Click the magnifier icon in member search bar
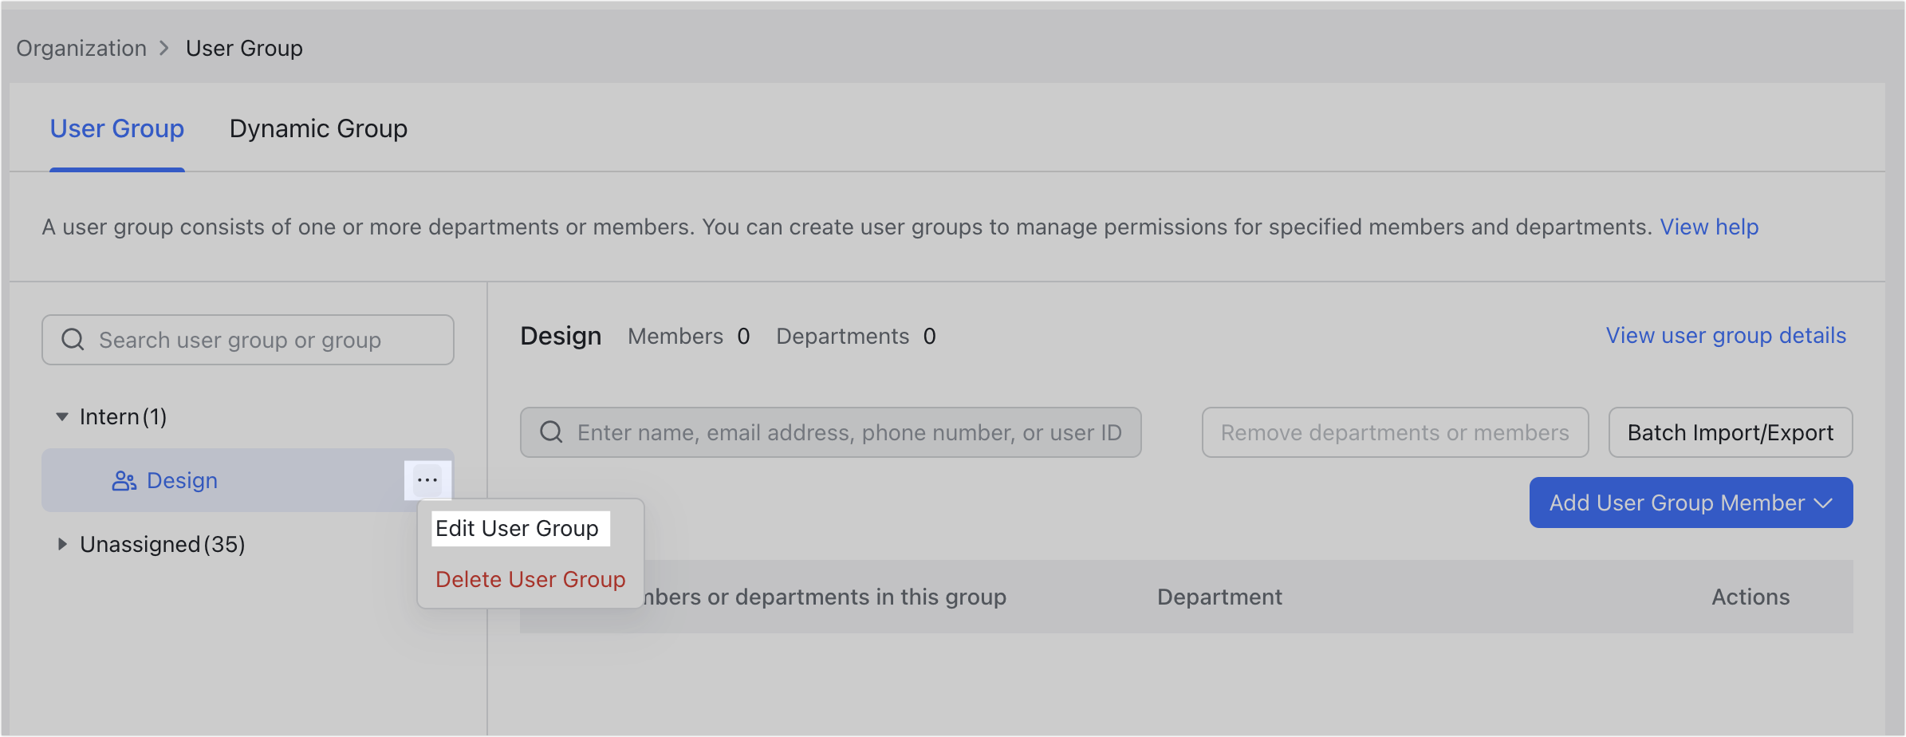This screenshot has height=737, width=1906. tap(550, 432)
